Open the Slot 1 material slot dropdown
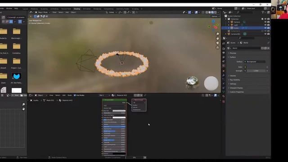Viewport: 288px width, 162px height. pos(104,95)
